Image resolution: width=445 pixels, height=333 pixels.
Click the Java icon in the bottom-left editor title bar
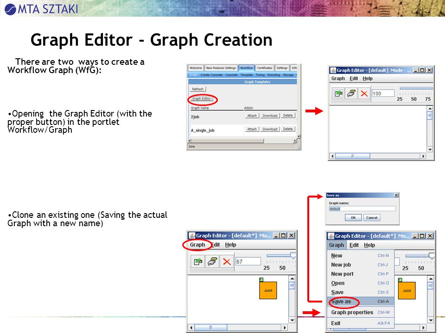coord(192,235)
